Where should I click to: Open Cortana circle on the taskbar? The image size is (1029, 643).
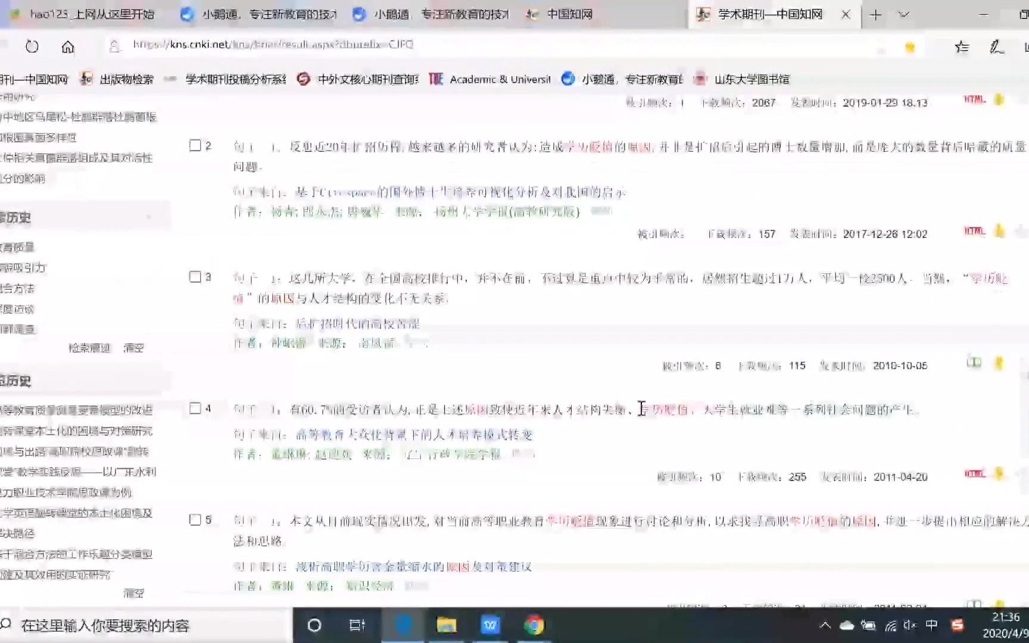click(314, 625)
